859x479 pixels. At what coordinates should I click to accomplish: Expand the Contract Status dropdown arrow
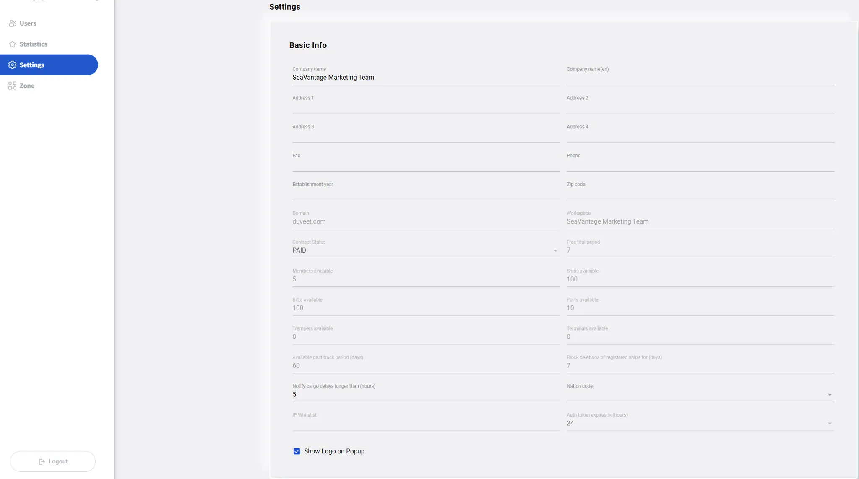pos(555,251)
